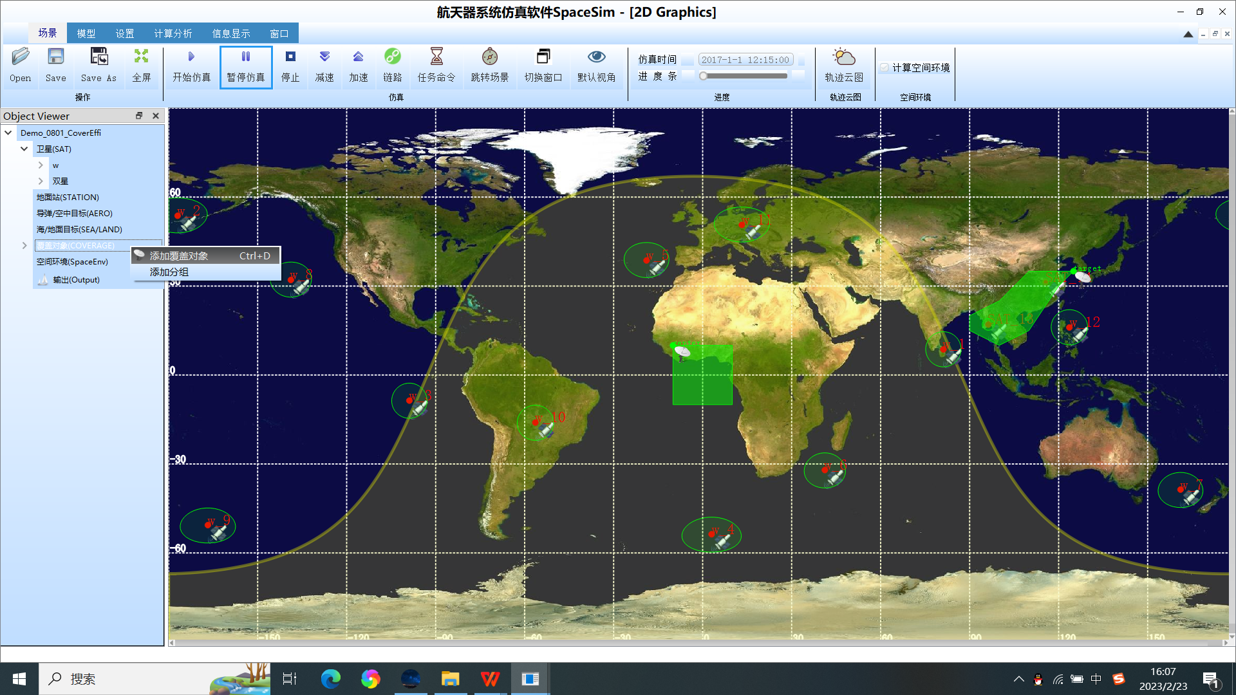Open the 信息显示 ribbon tab
Viewport: 1236px width, 695px height.
(231, 33)
